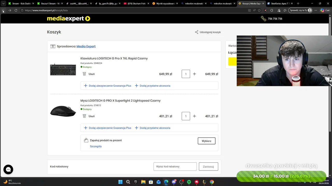Click Dodaj przydatne akcesoria for keyboard
Screen dimensions: 332x186
(153, 86)
